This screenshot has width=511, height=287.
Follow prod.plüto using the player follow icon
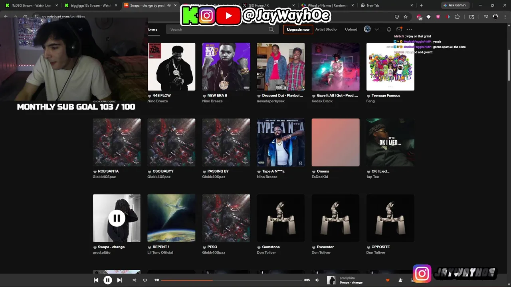click(x=400, y=280)
